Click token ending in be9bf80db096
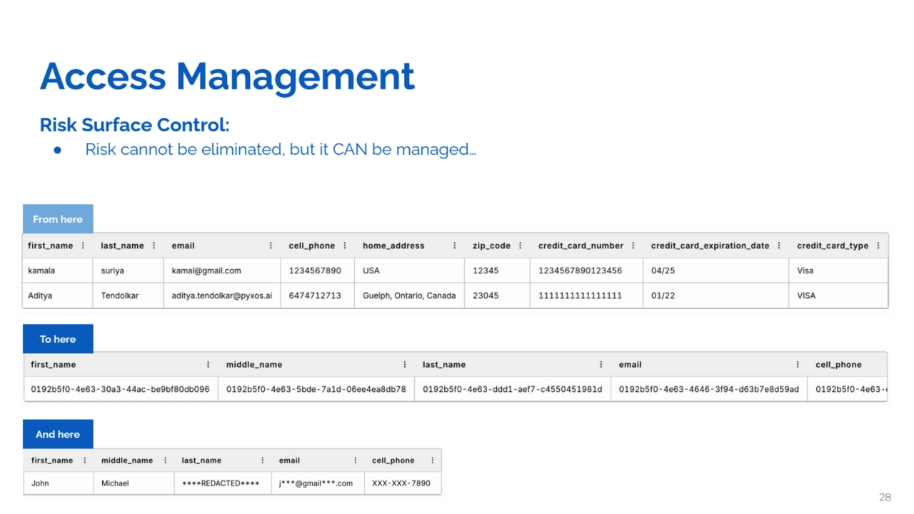914x514 pixels. pos(121,389)
